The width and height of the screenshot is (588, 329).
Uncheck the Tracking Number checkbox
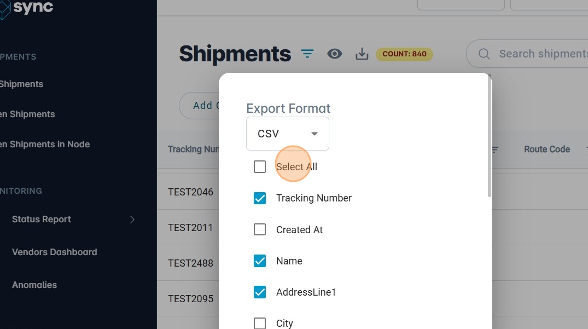[260, 198]
